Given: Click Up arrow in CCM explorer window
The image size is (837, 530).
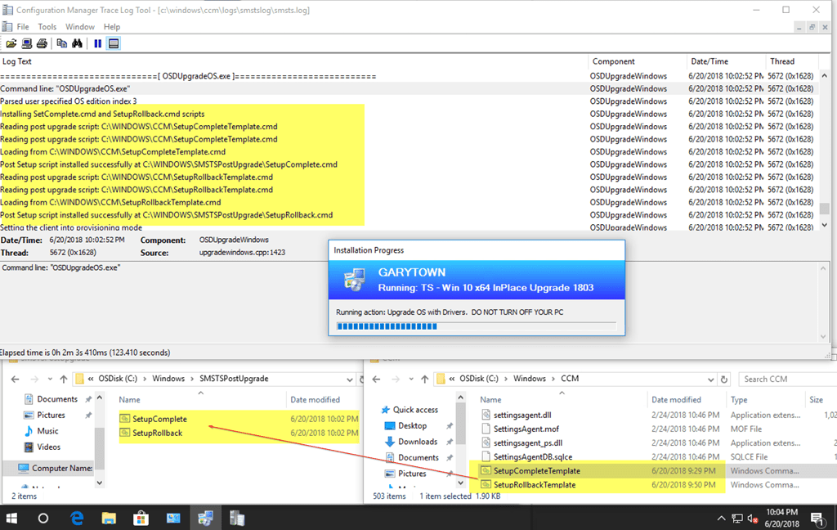Looking at the screenshot, I should point(425,379).
